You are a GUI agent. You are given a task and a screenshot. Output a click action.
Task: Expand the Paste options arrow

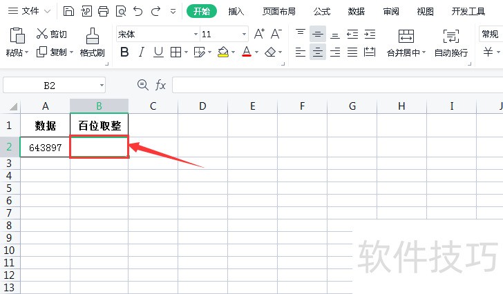(27, 52)
